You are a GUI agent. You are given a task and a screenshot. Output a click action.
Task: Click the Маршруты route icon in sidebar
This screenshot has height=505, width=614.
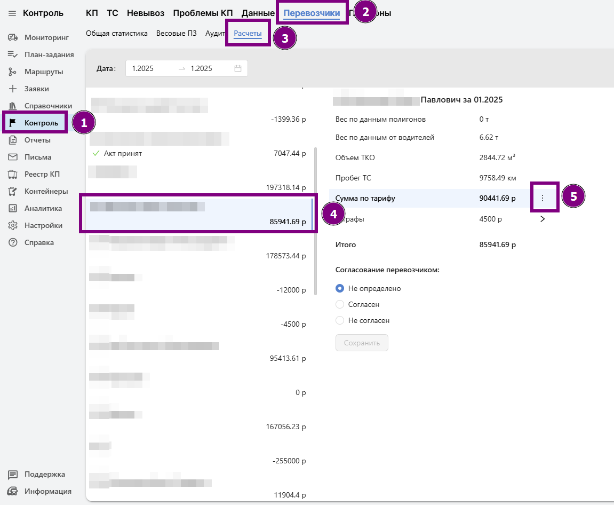point(13,72)
